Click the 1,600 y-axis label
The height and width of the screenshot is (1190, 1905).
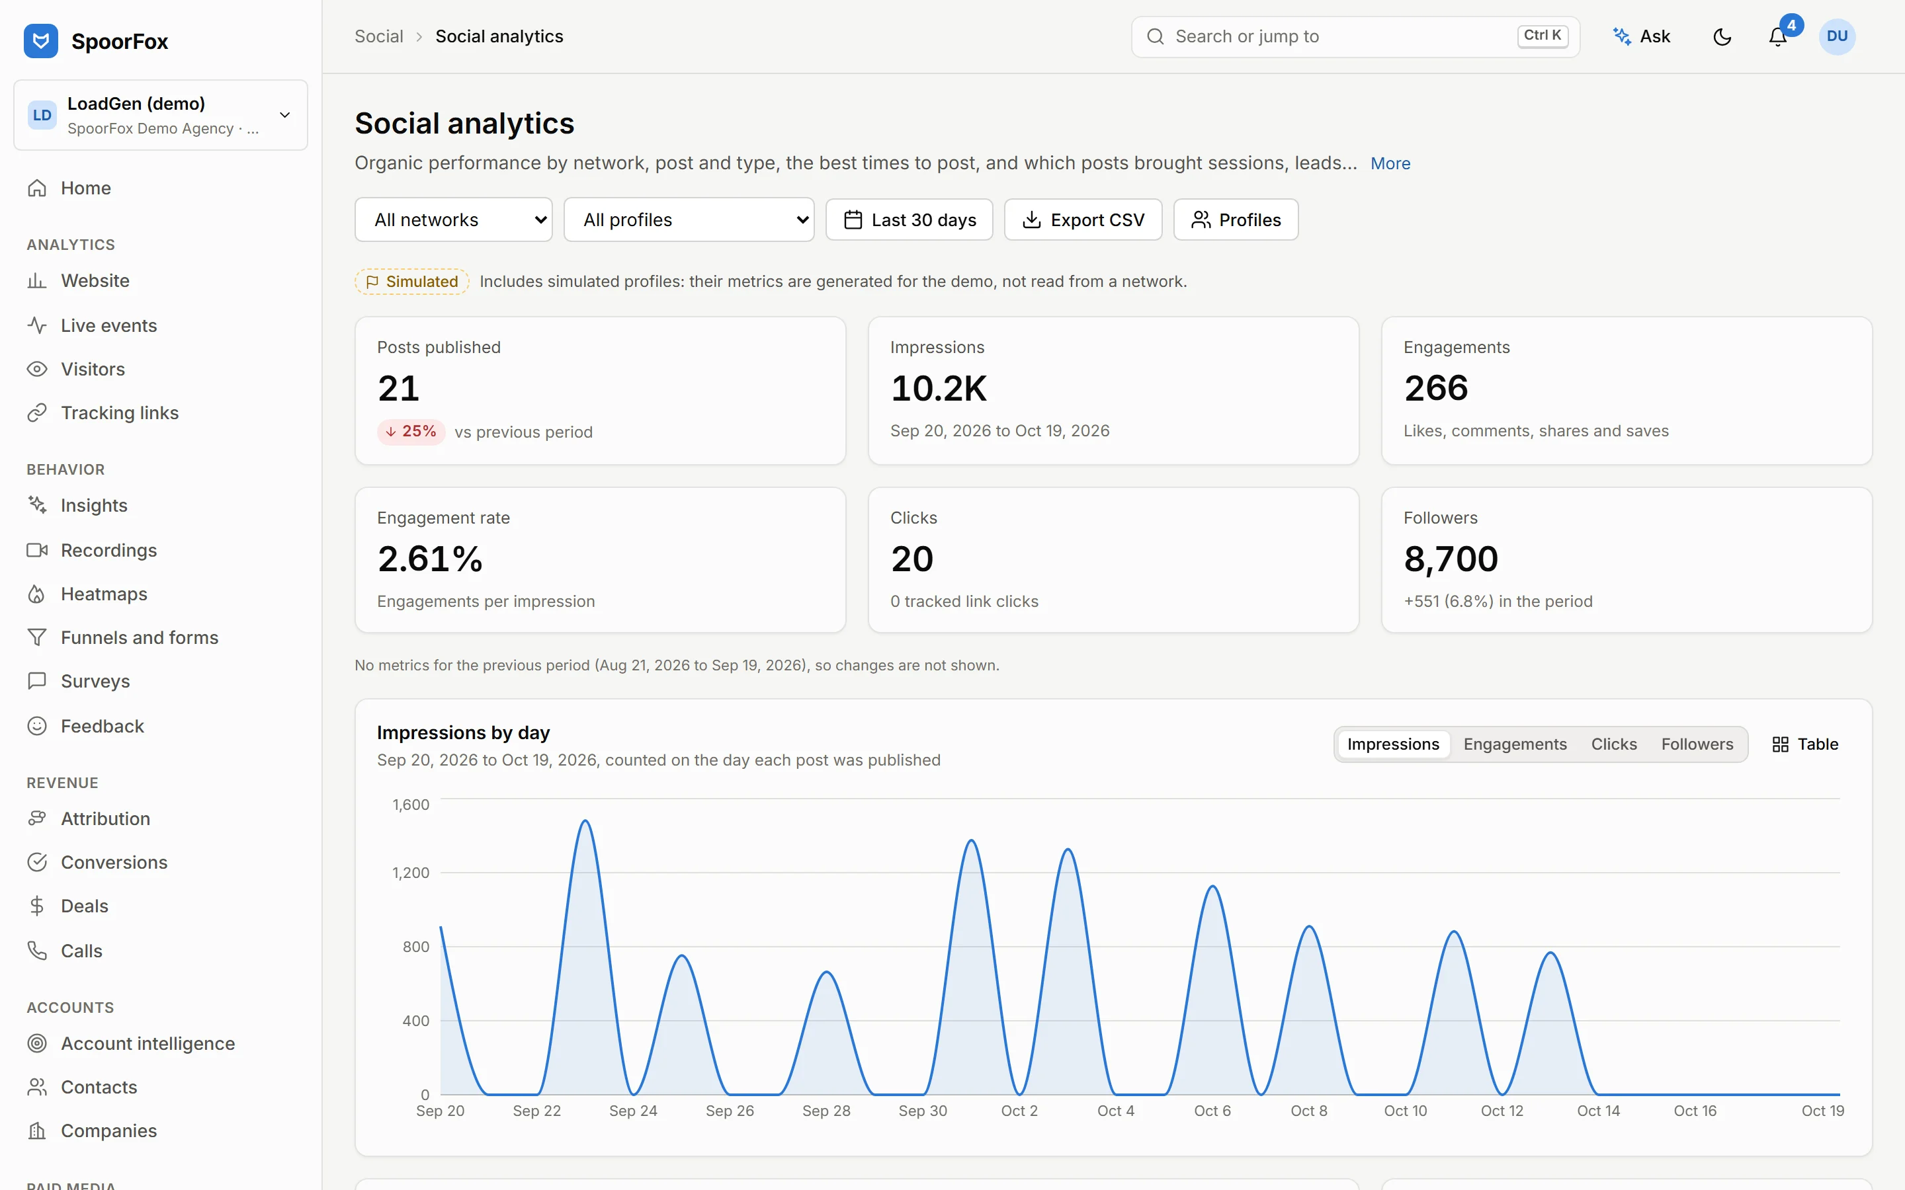click(x=411, y=805)
